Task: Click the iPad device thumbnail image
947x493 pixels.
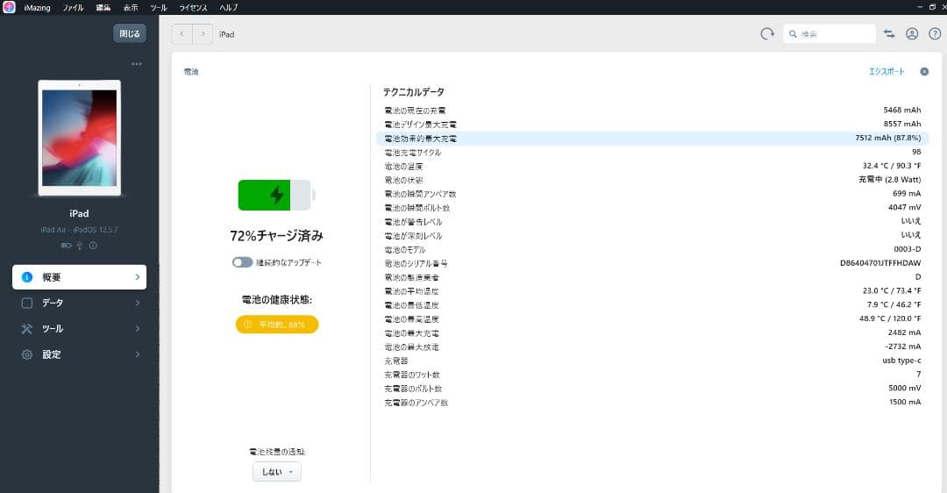Action: (79, 139)
